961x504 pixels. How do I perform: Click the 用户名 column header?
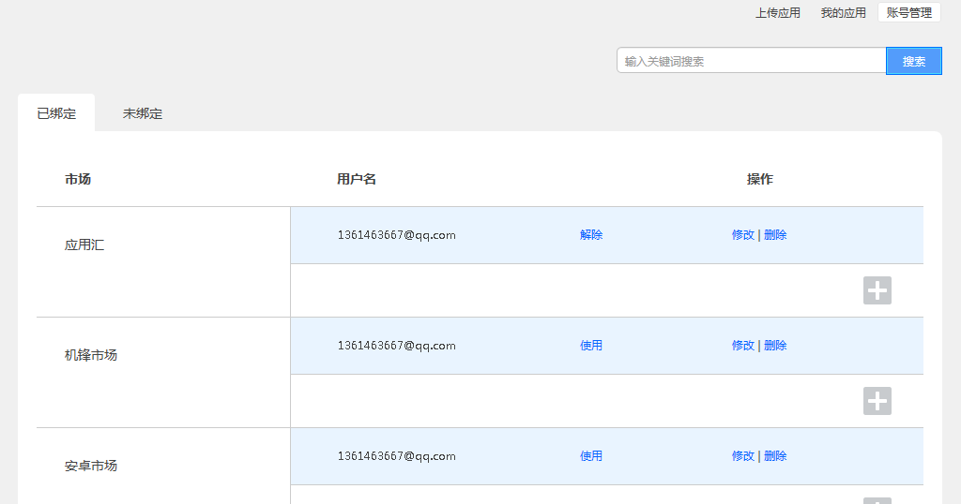[357, 179]
